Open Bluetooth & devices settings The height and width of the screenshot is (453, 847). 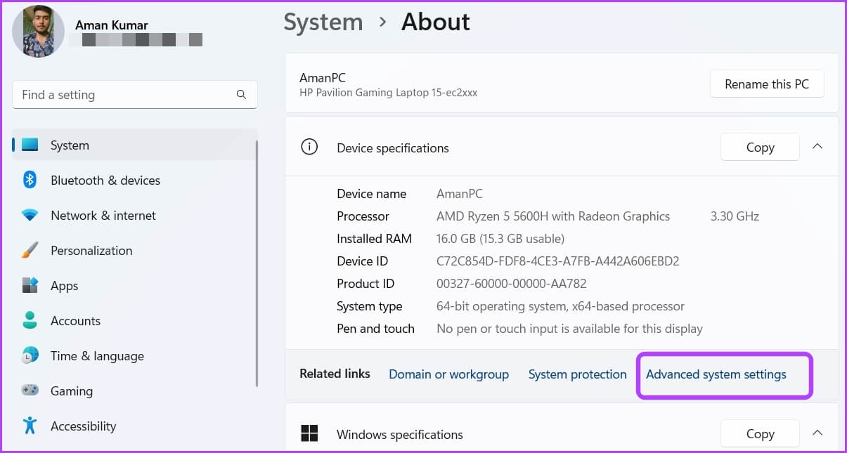tap(134, 180)
